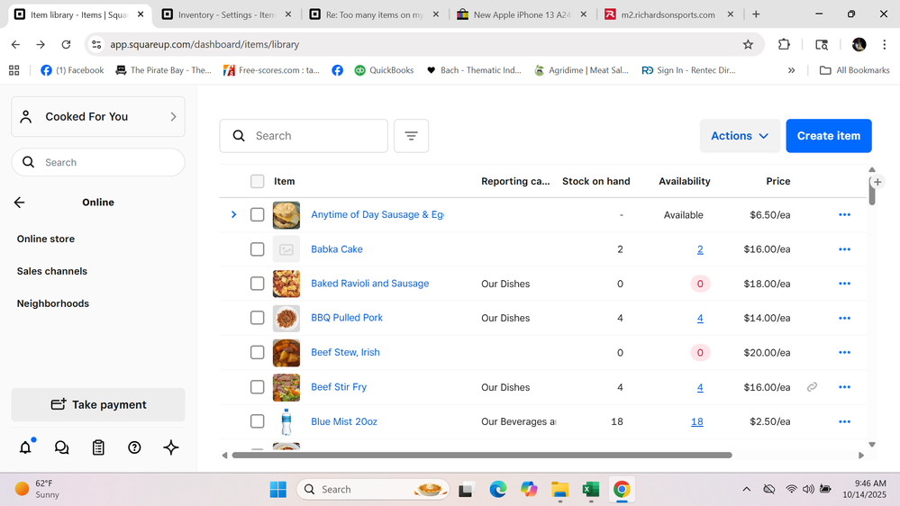Viewport: 900px width, 506px height.
Task: Click the Create item button
Action: [x=828, y=136]
